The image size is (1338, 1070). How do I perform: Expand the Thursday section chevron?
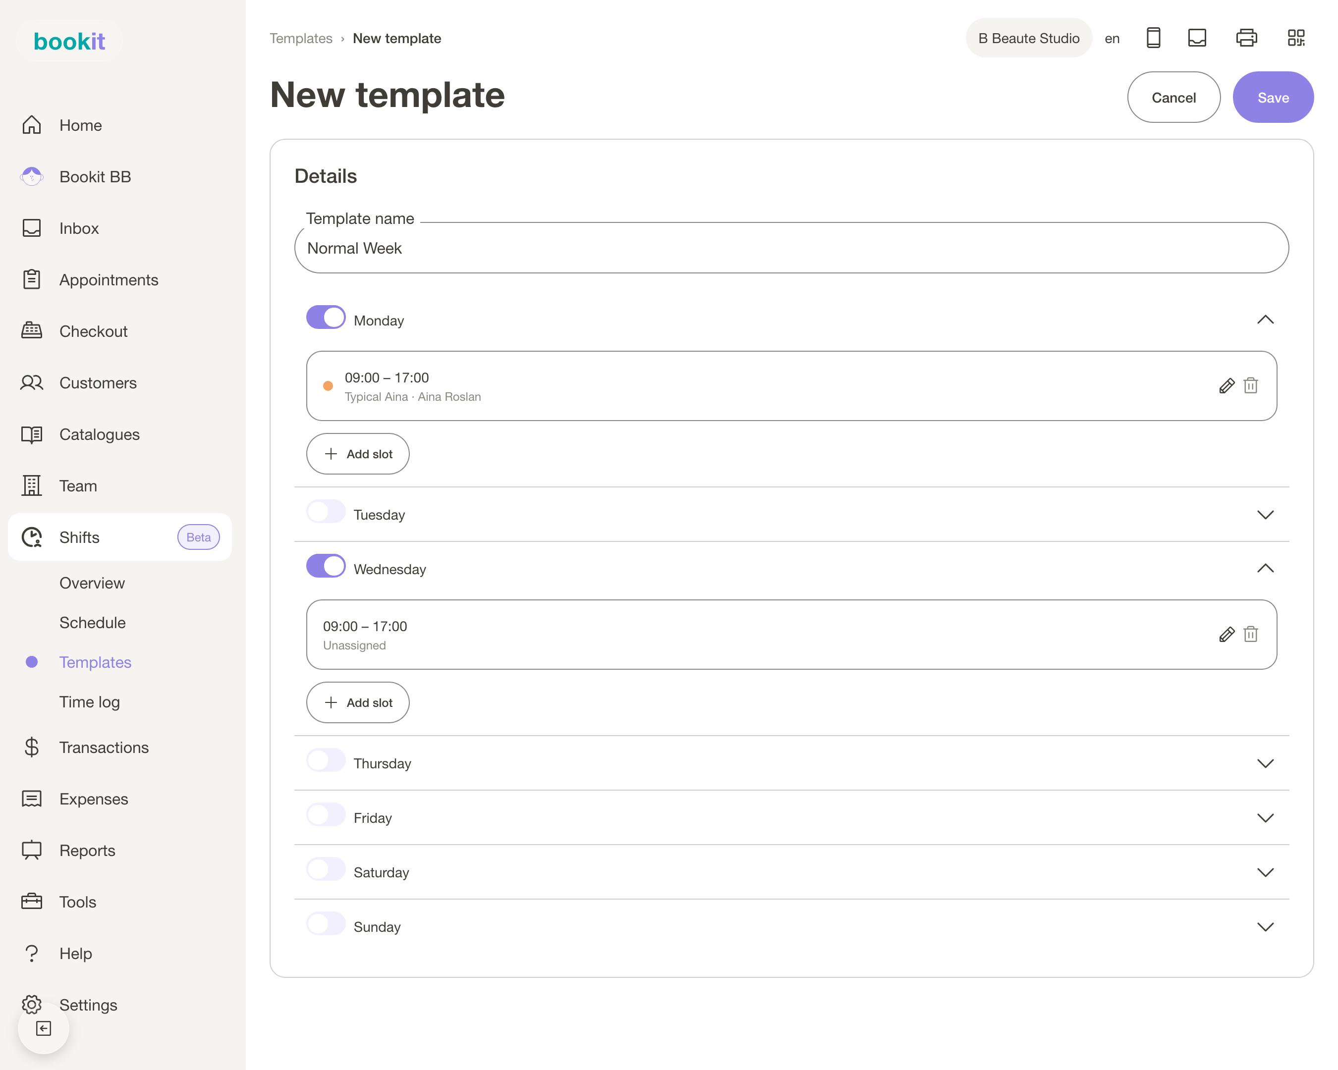[x=1265, y=763]
